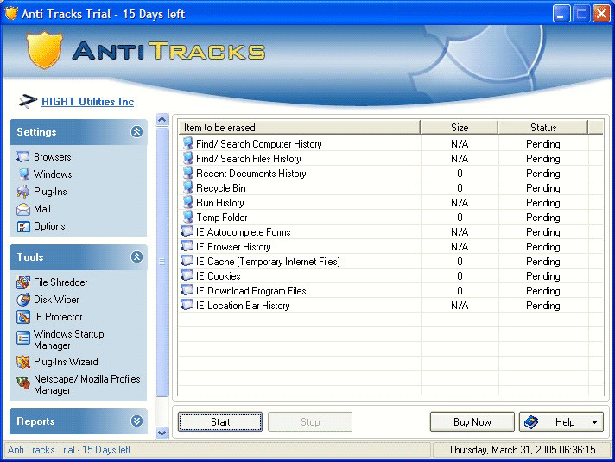The height and width of the screenshot is (462, 615).
Task: Click the Windows Startup Manager icon
Action: [23, 339]
